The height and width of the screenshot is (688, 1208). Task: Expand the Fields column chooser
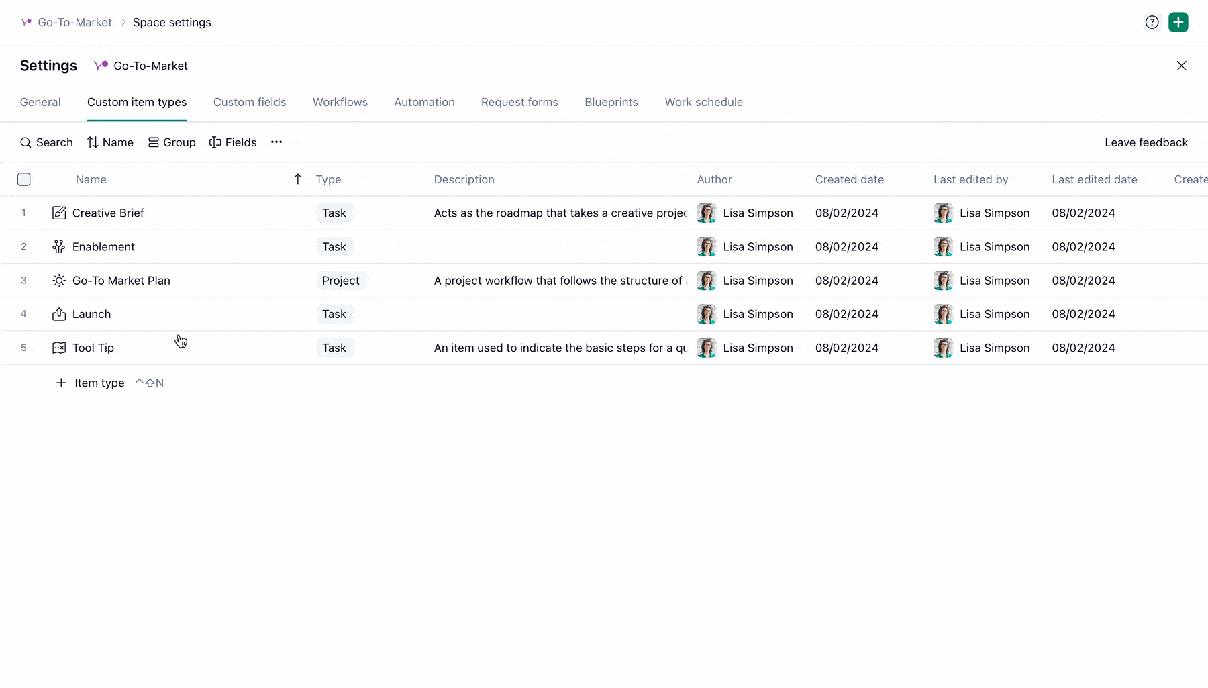[233, 142]
